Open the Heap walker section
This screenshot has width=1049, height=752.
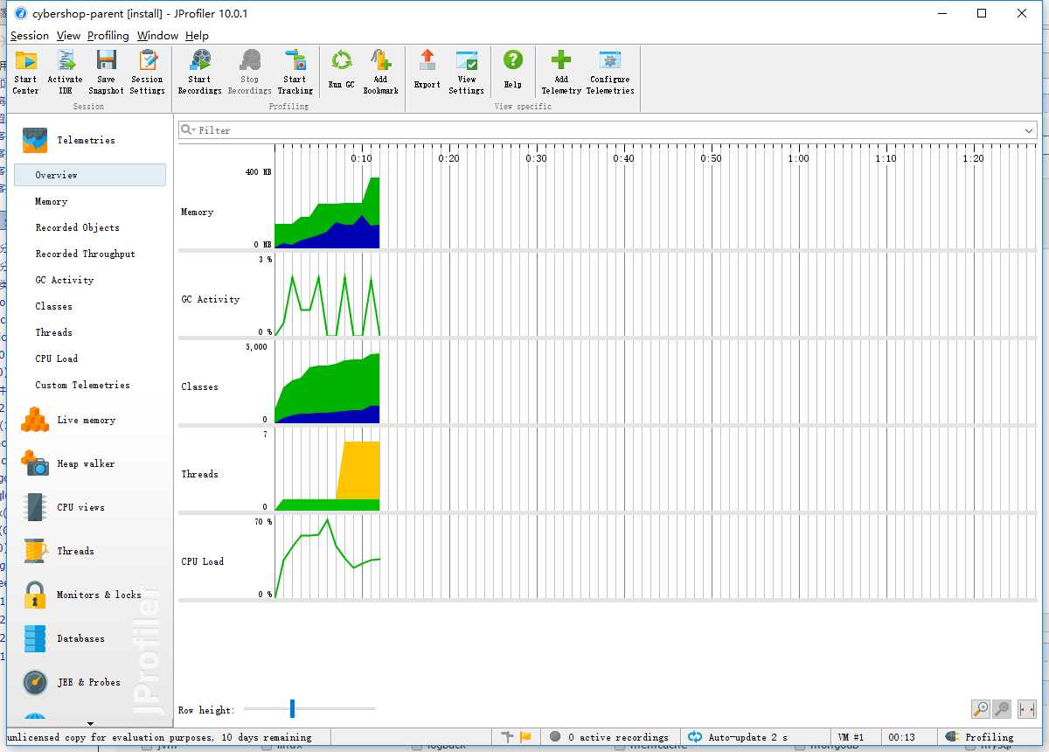[86, 463]
